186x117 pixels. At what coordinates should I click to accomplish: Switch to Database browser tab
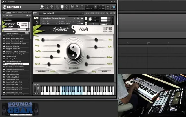point(14,13)
